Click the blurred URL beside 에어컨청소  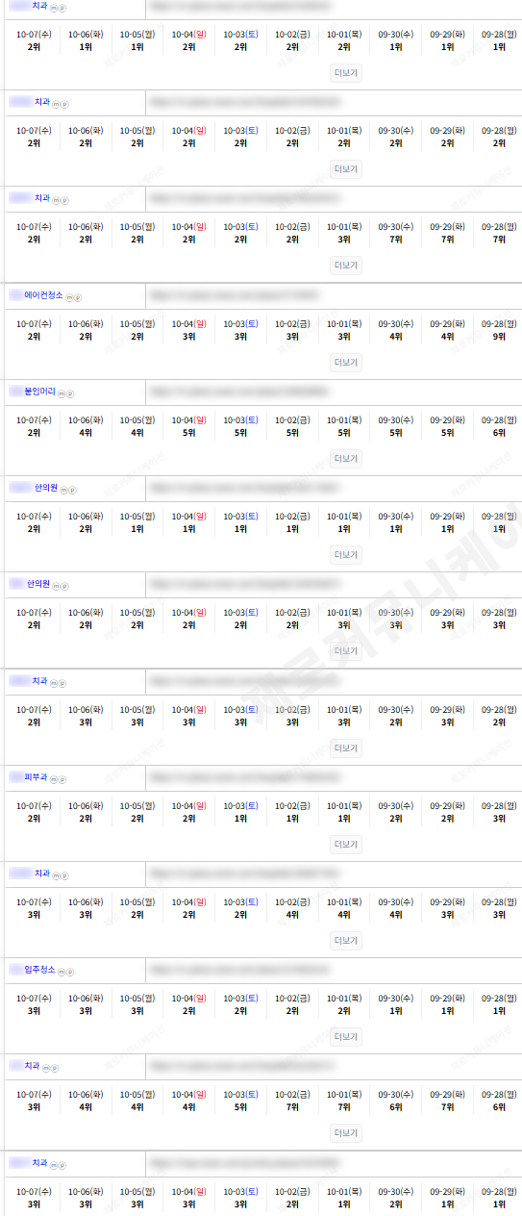(x=236, y=295)
